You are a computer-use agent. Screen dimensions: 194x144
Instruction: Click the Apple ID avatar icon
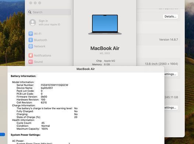pyautogui.click(x=32, y=23)
